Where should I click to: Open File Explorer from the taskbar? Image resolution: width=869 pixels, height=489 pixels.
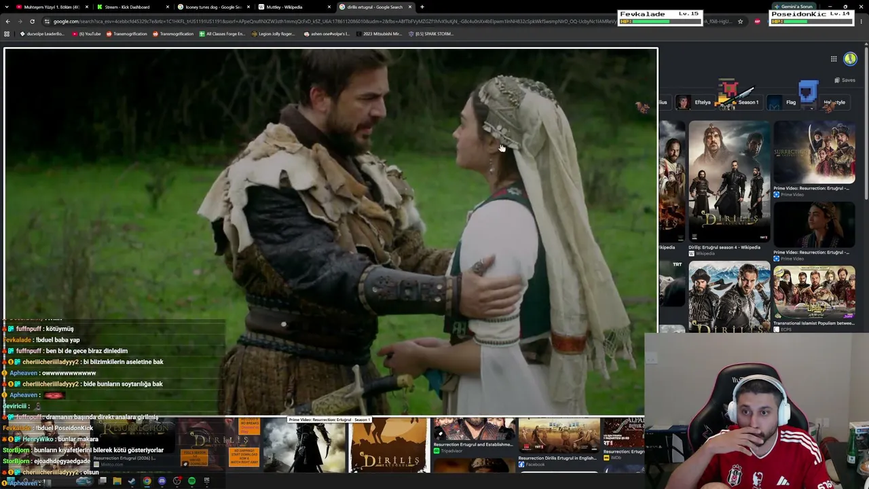117,482
